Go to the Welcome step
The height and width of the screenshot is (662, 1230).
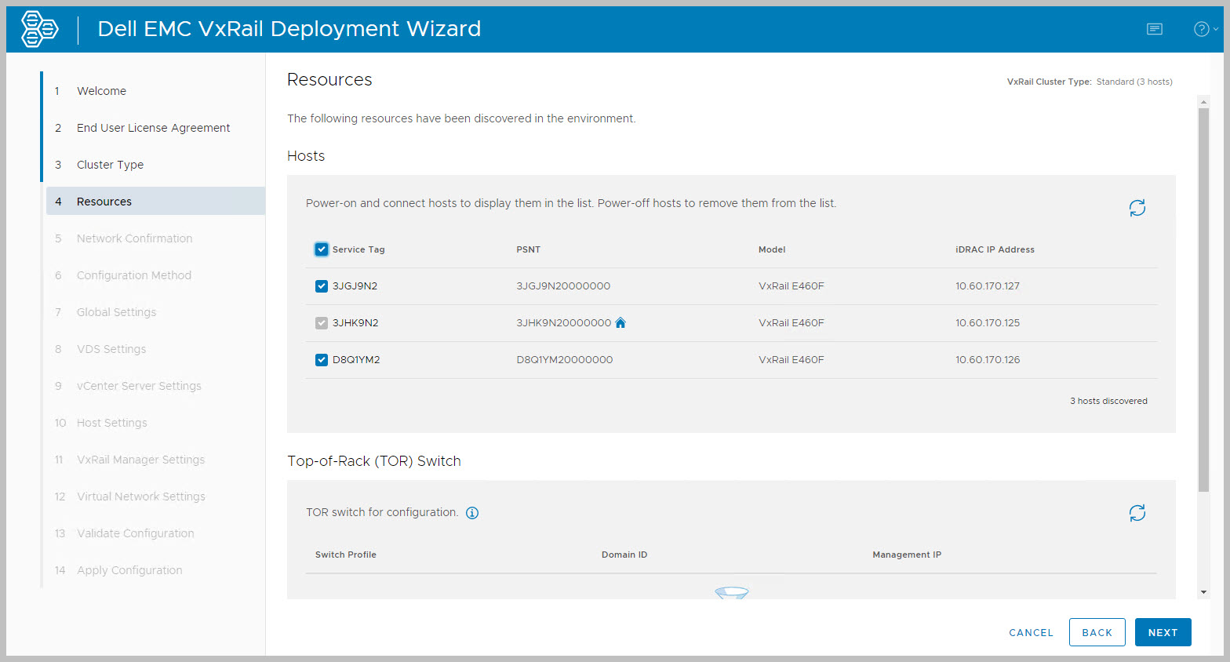[x=101, y=91]
